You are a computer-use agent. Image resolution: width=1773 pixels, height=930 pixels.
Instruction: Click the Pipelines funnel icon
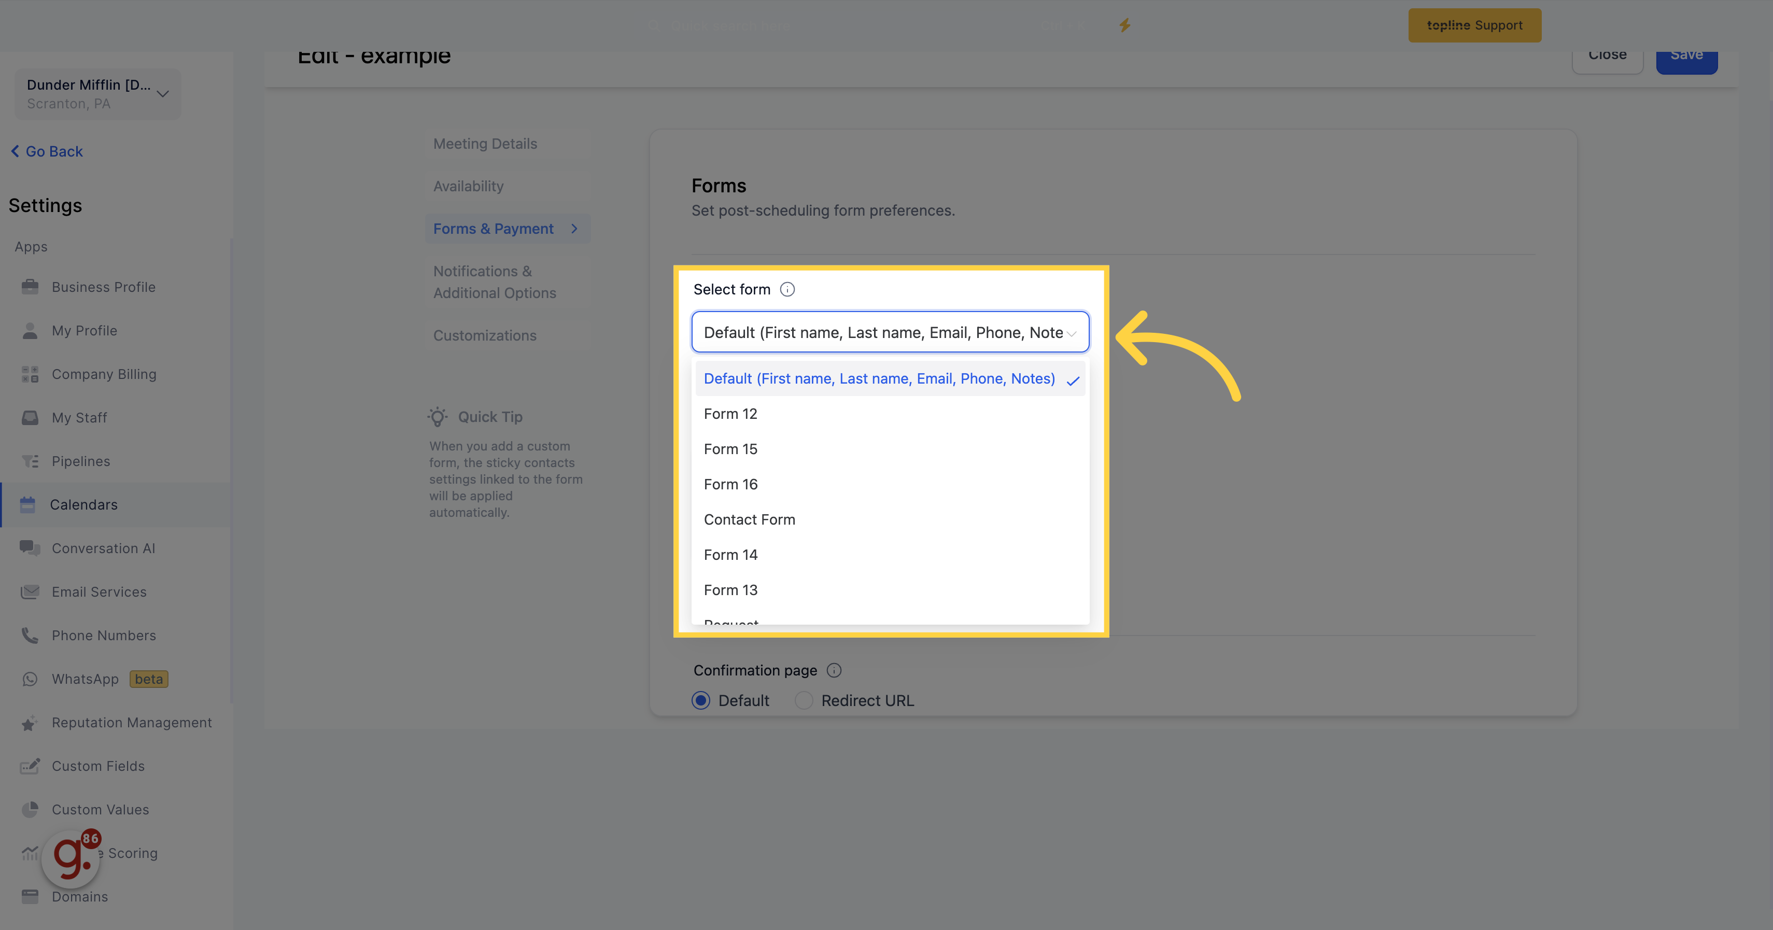30,461
